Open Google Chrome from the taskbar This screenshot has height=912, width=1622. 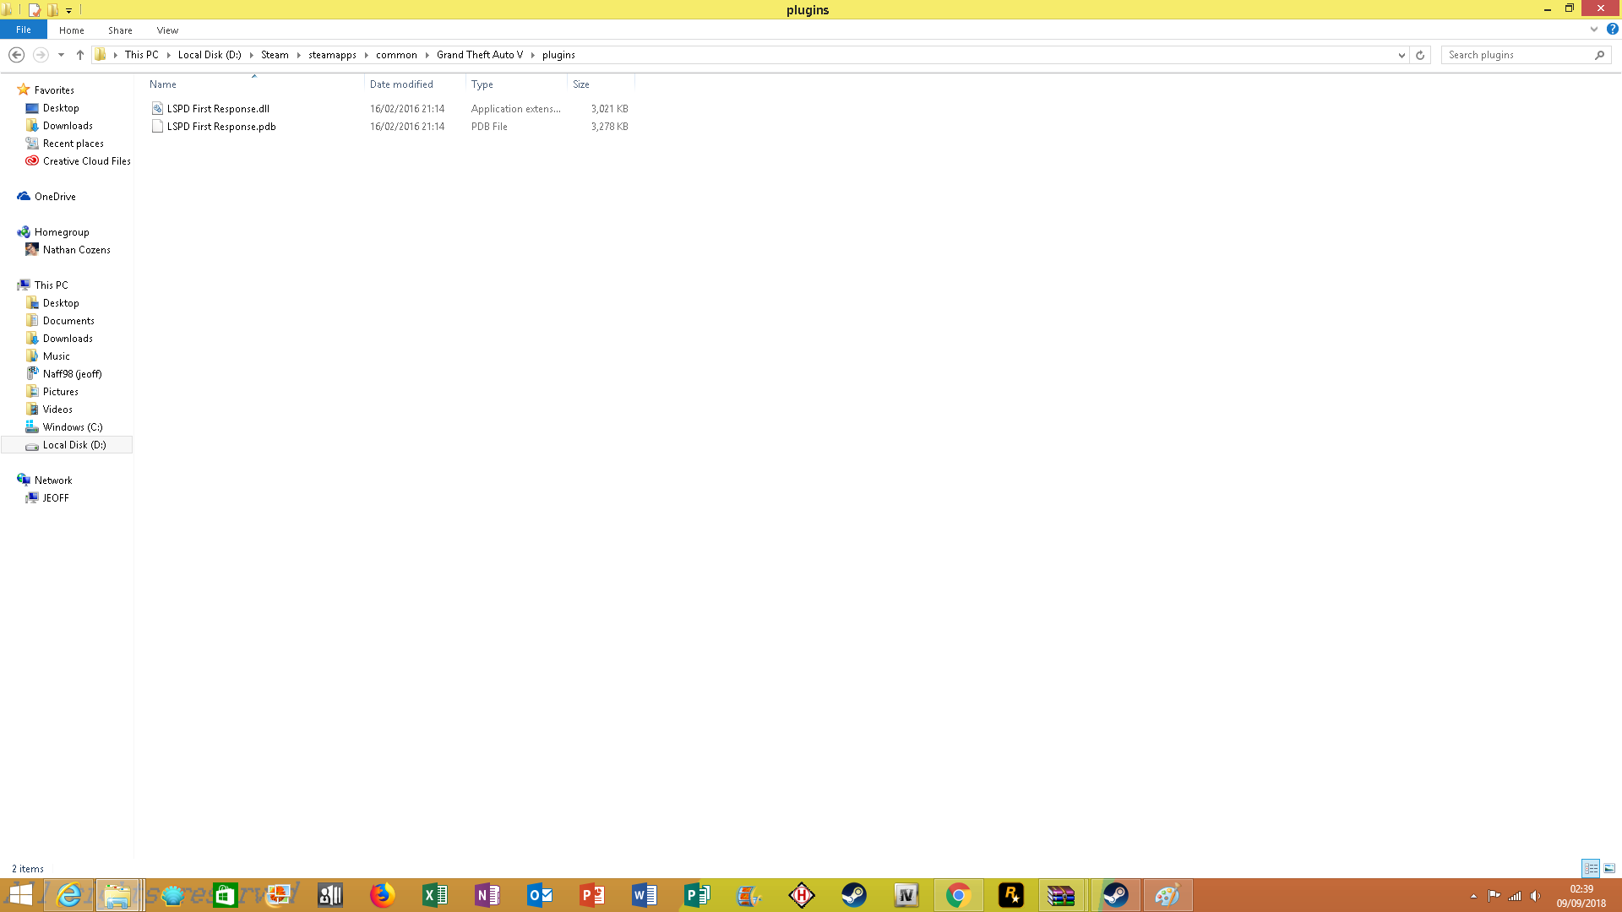958,895
